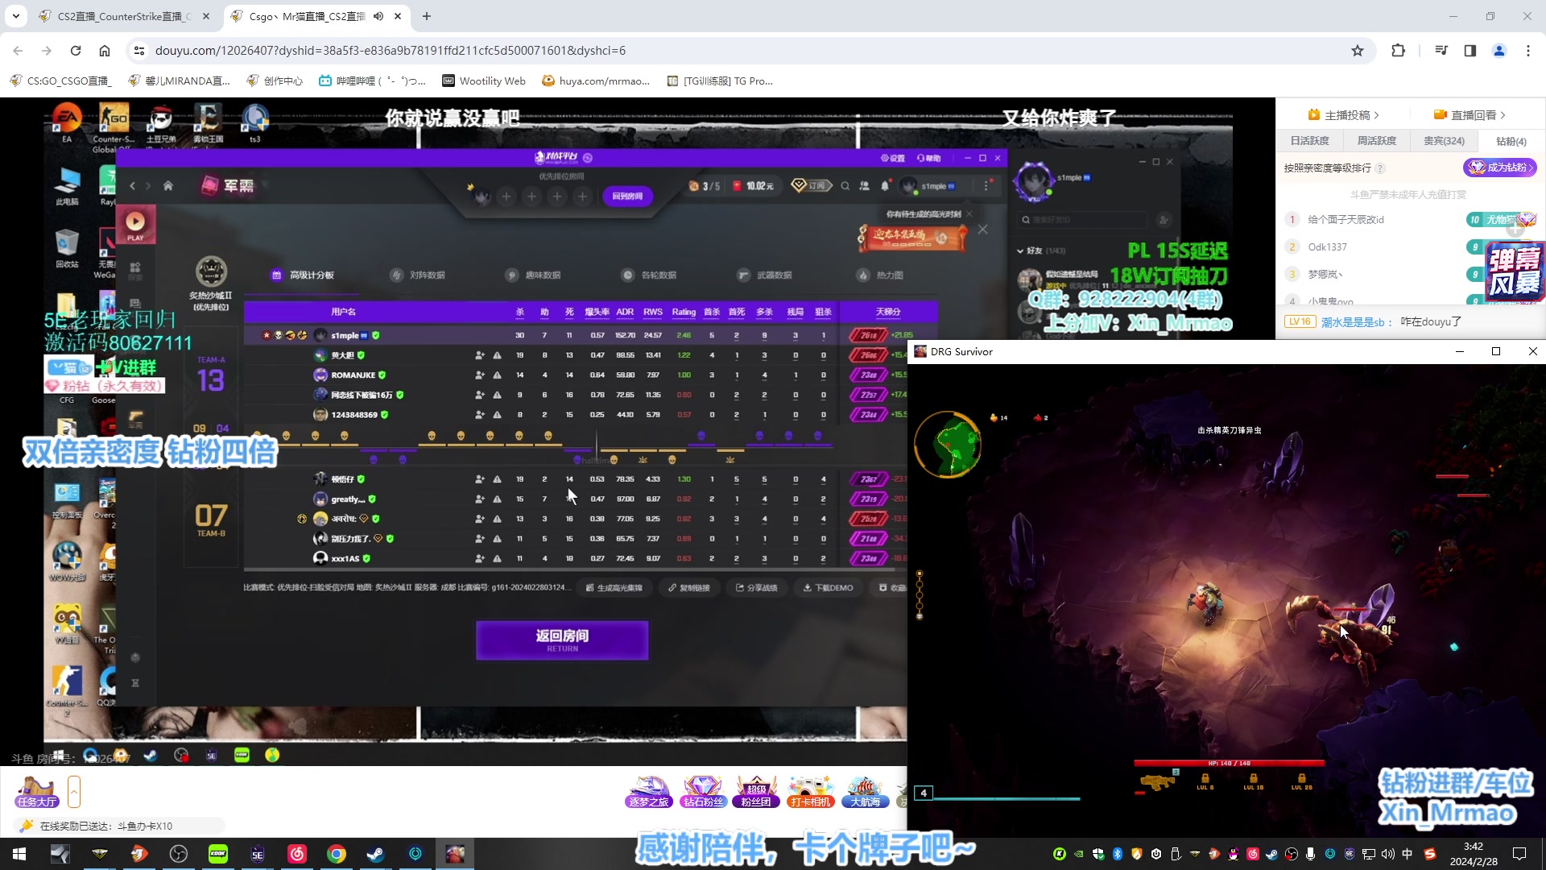Screen dimensions: 1546x870
Task: Open Chrome from the taskbar
Action: coord(337,854)
